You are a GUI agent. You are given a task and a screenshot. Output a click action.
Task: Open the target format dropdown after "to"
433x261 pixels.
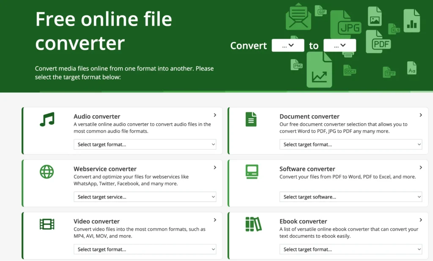tap(340, 46)
